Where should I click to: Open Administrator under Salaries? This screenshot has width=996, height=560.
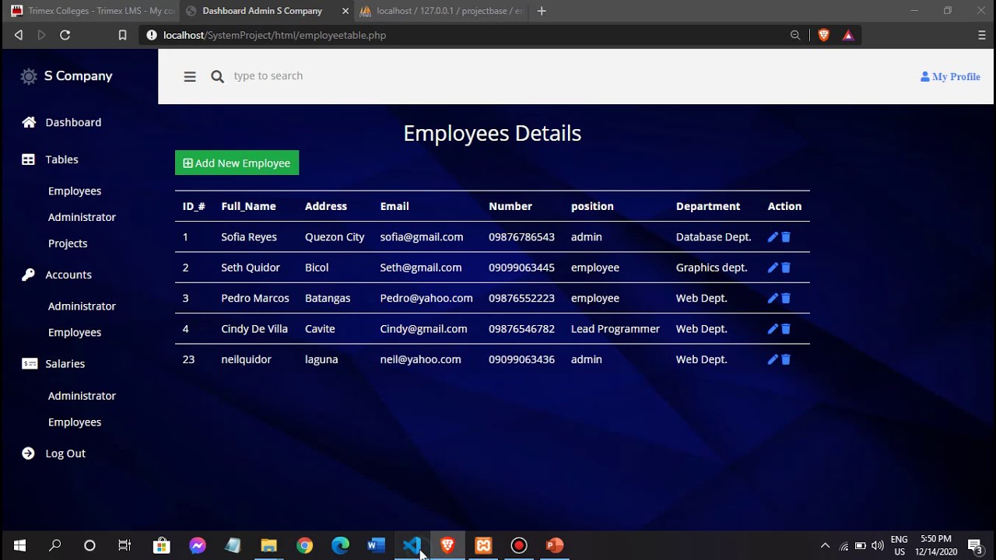point(82,396)
